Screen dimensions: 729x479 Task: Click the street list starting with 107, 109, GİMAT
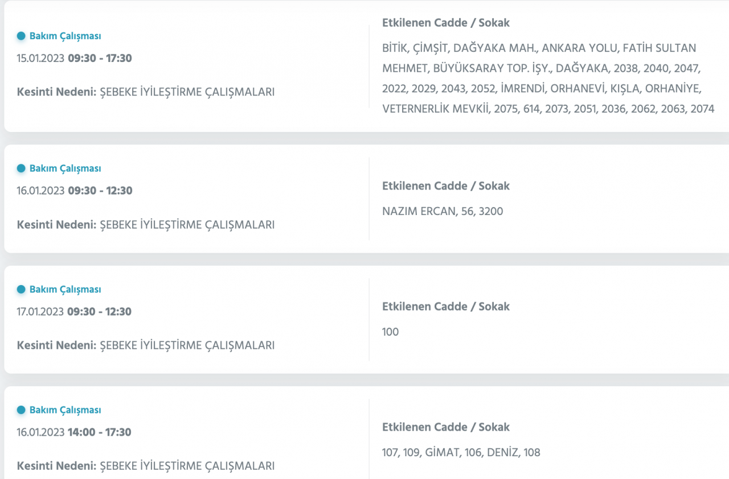point(461,453)
